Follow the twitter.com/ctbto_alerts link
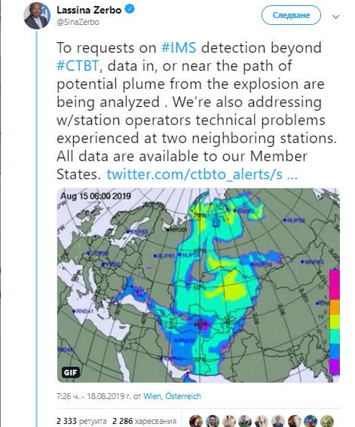Viewport: 355px width, 427px height. (201, 174)
